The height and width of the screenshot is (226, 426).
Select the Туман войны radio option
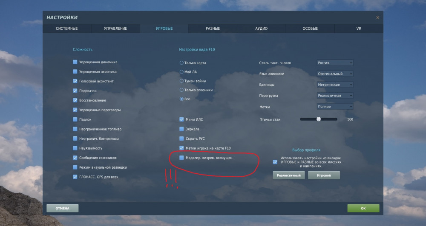pyautogui.click(x=181, y=81)
